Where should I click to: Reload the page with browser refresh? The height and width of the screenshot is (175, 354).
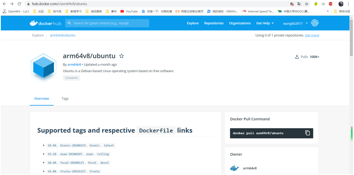click(19, 4)
